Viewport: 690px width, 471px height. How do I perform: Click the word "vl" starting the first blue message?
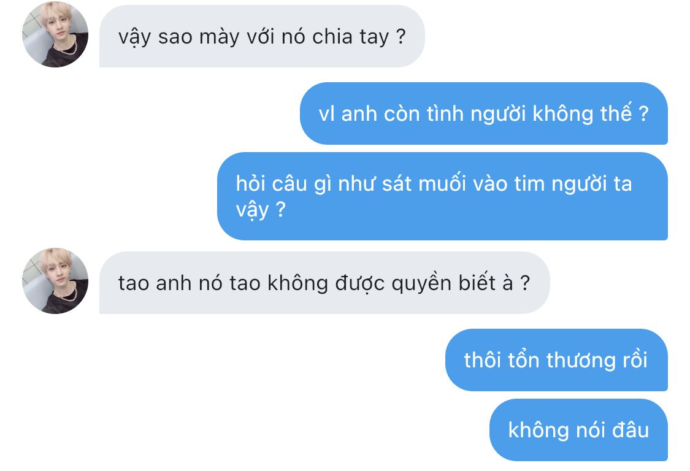click(326, 113)
